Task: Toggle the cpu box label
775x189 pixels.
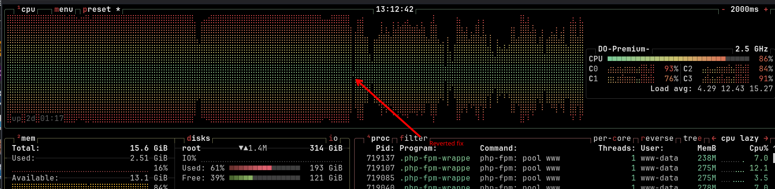Action: click(x=27, y=9)
